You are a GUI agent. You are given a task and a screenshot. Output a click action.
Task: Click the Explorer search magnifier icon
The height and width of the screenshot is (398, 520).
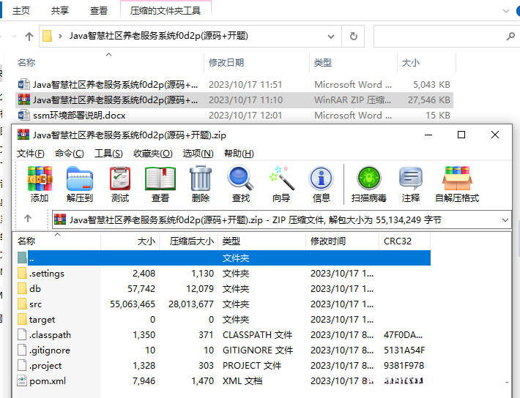pyautogui.click(x=510, y=36)
